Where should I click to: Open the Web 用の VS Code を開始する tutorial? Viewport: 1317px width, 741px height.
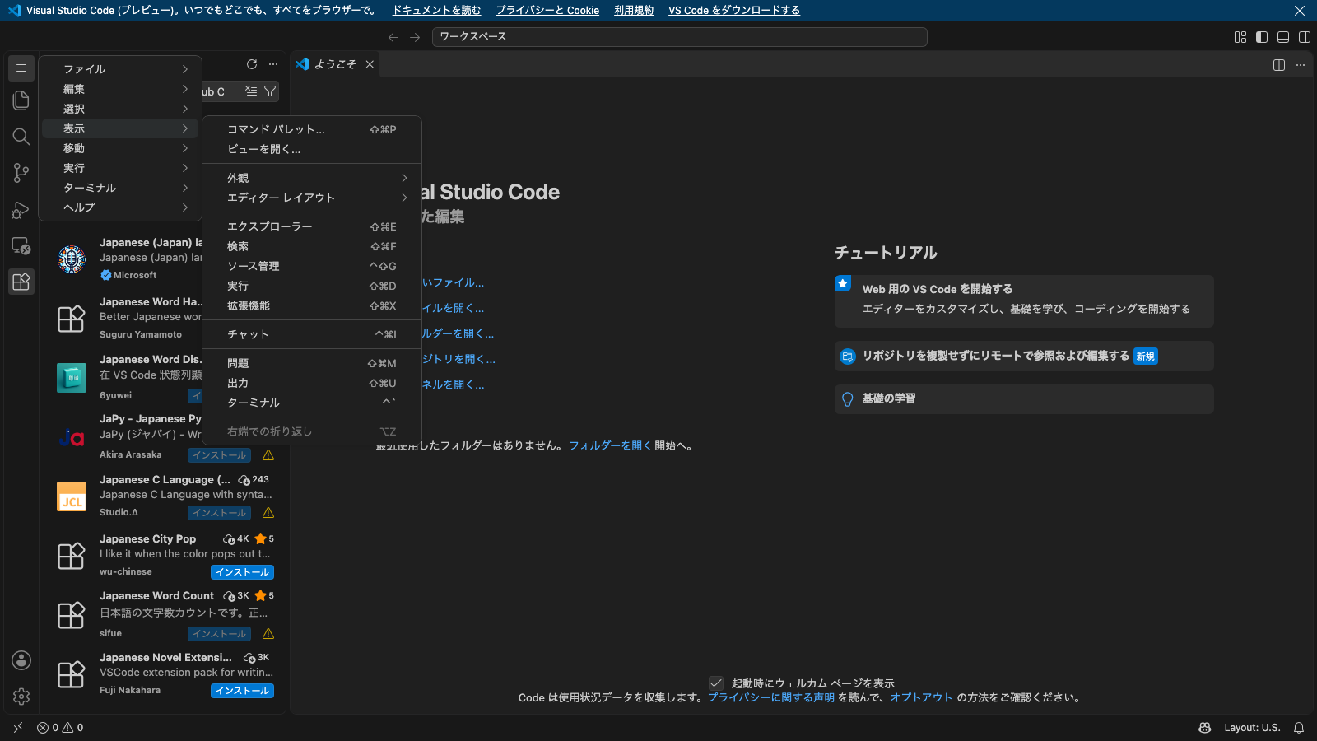(1024, 301)
